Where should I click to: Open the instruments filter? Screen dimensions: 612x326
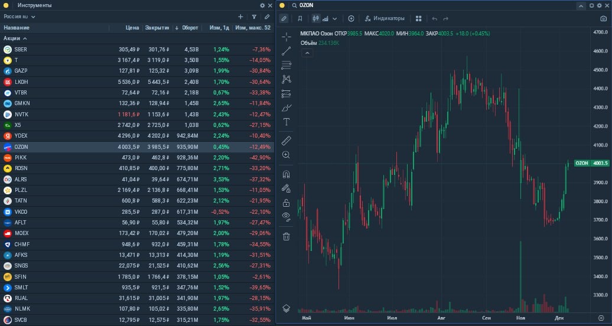(254, 17)
